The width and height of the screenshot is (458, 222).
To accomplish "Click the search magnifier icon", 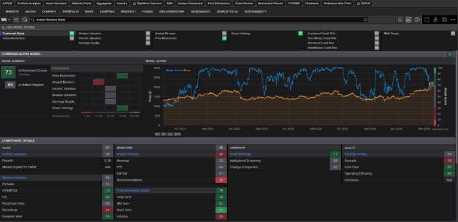I will click(33, 20).
